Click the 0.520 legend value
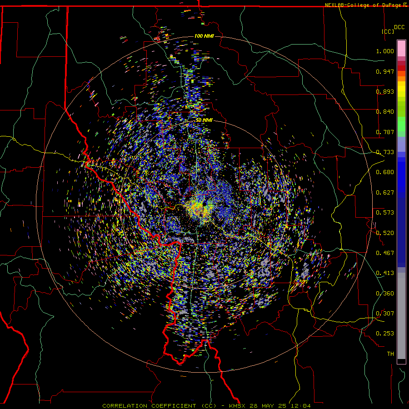This screenshot has height=409, width=409. tap(385, 233)
